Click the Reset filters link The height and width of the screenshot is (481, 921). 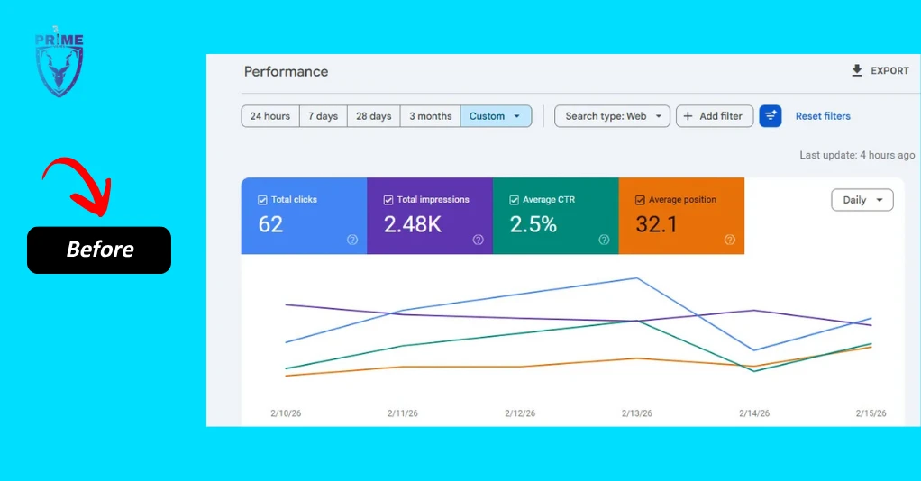pyautogui.click(x=823, y=116)
